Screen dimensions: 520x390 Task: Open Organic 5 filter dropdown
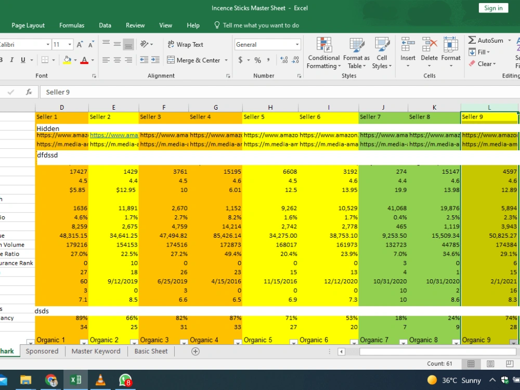[293, 342]
